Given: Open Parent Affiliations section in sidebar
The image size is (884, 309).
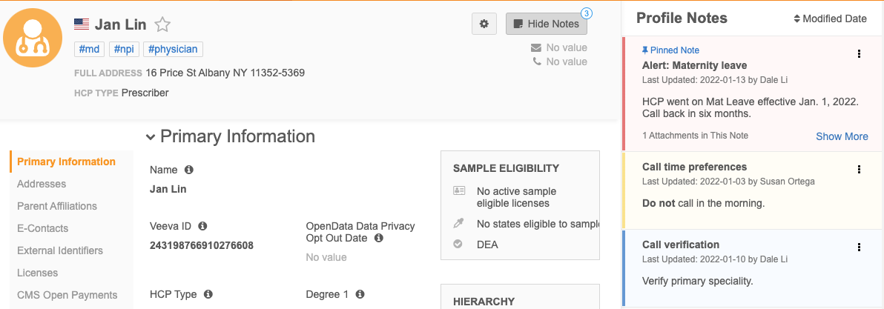Looking at the screenshot, I should click(57, 206).
